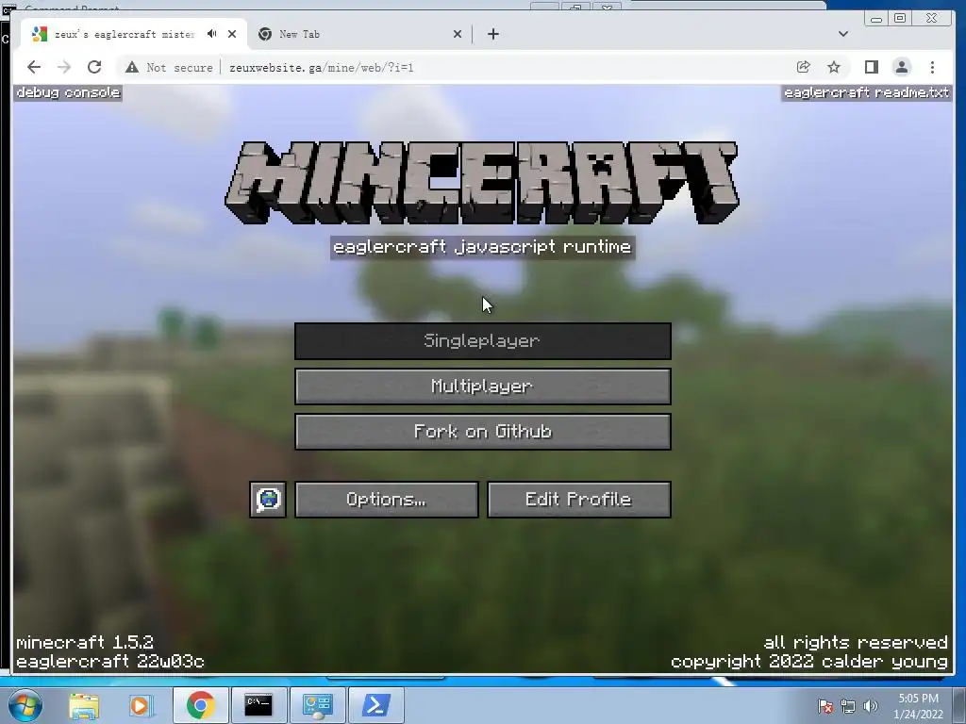Click 'eaglercraft javascript runtime' subtitle text
966x724 pixels.
482,247
